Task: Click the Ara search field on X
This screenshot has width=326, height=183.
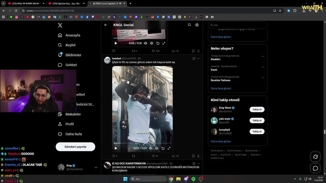Action: (238, 25)
